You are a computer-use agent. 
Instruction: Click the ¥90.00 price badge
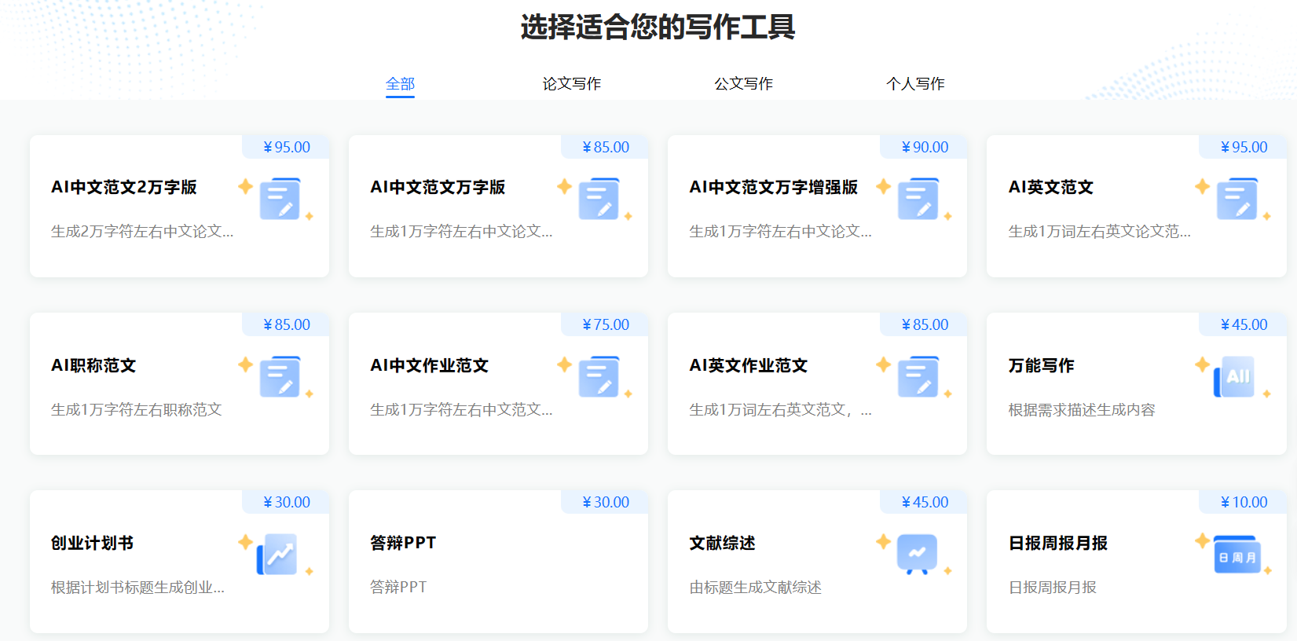pos(925,147)
